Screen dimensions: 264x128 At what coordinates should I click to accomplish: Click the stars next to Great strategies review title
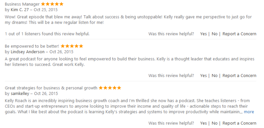[110, 88]
